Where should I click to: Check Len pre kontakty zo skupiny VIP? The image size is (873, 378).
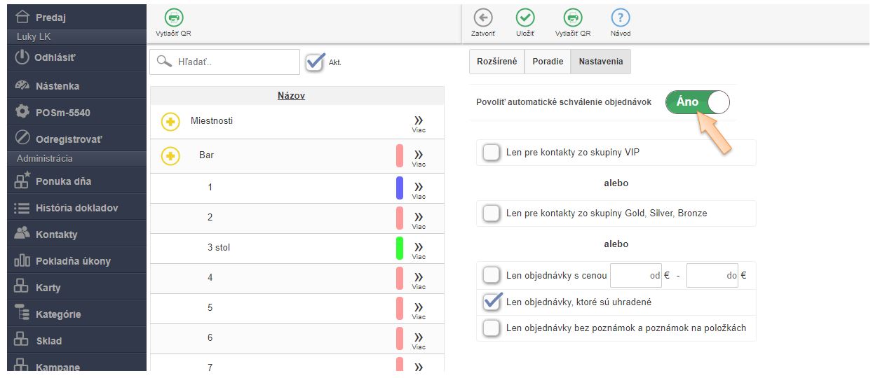point(492,152)
